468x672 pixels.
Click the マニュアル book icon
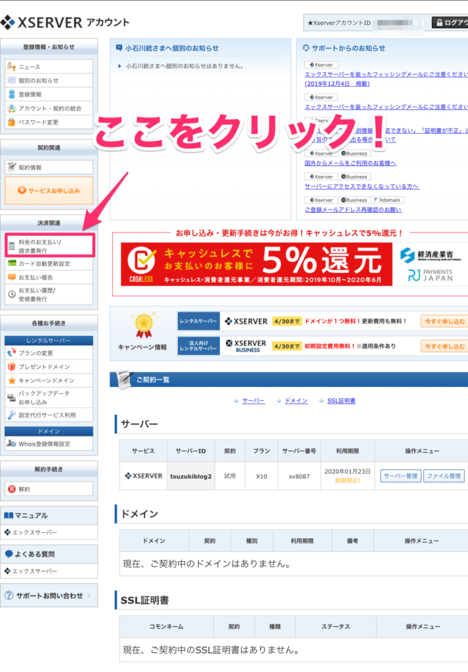pyautogui.click(x=9, y=516)
